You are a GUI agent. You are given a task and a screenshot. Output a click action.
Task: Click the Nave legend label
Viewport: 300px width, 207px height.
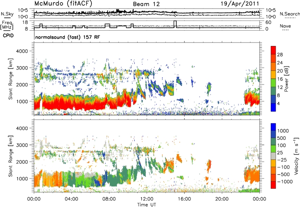tap(285, 26)
